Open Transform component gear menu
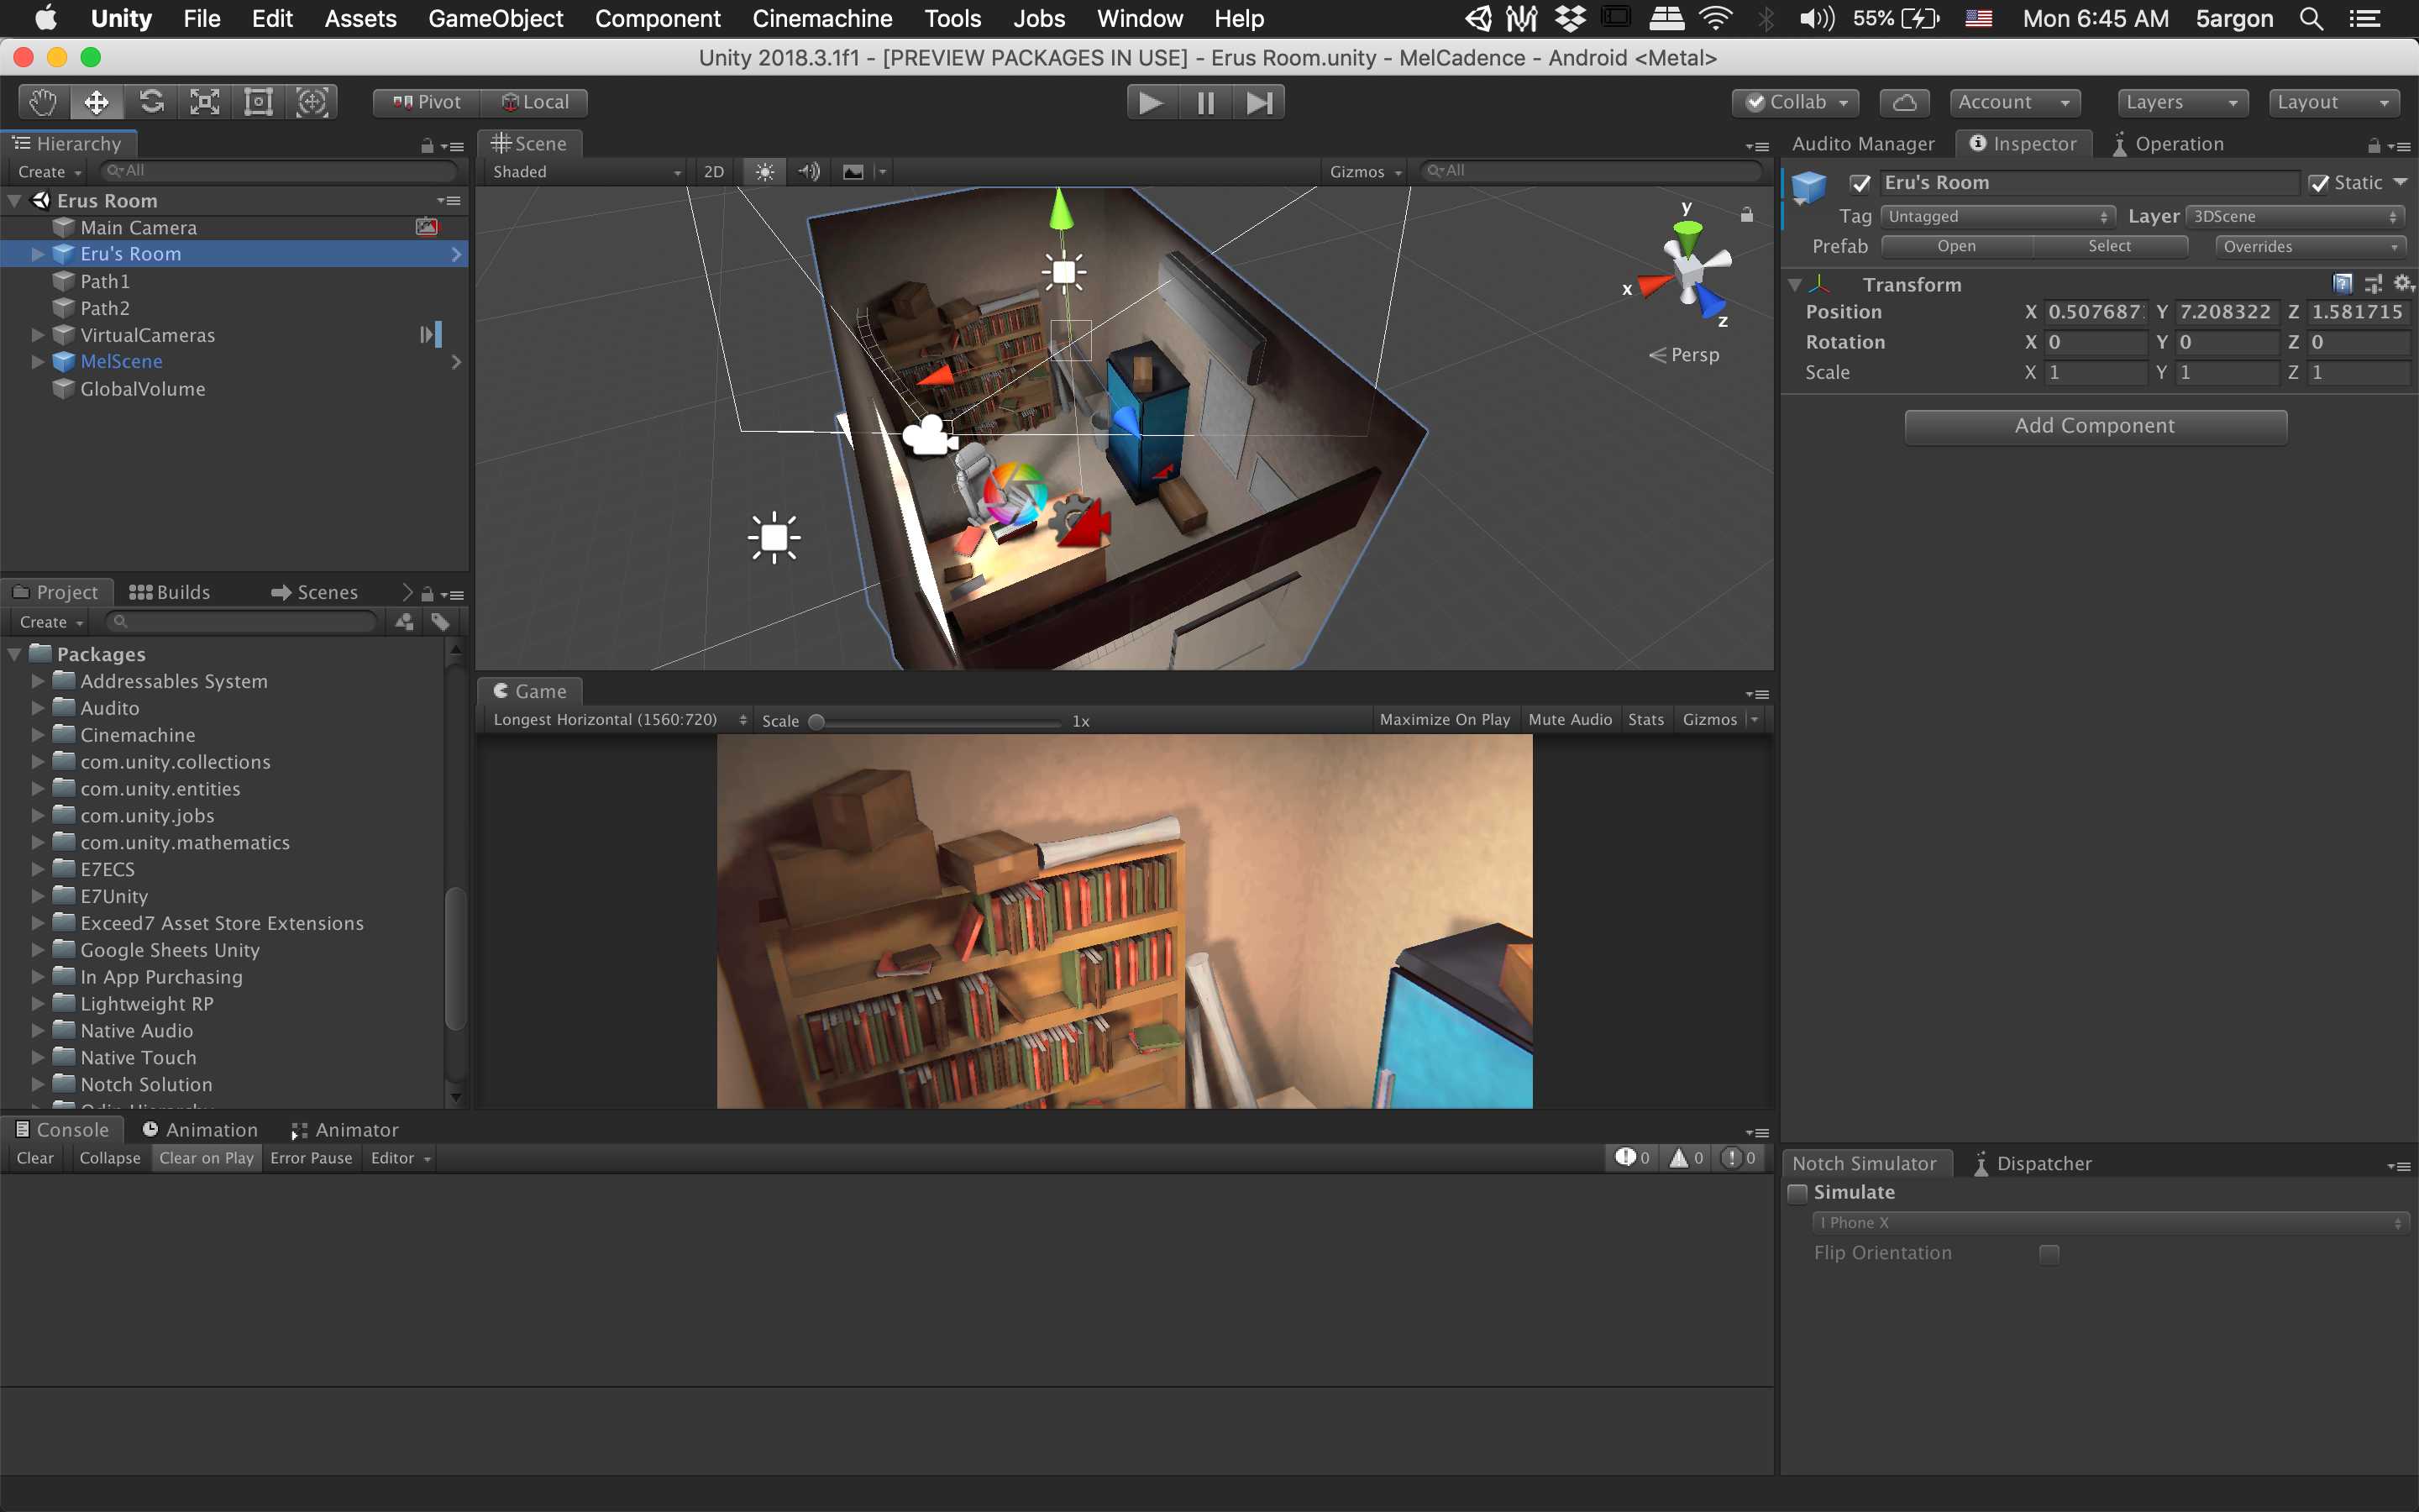The height and width of the screenshot is (1512, 2419). tap(2404, 284)
